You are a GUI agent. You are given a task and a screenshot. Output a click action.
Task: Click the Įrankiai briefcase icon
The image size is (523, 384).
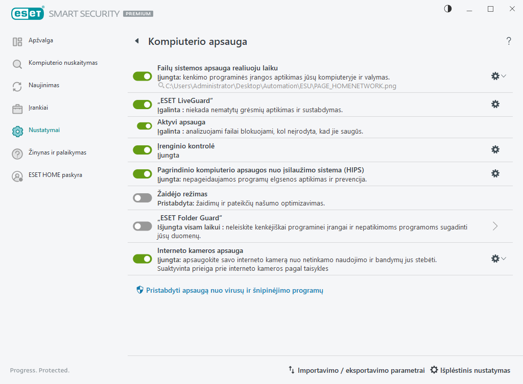17,109
